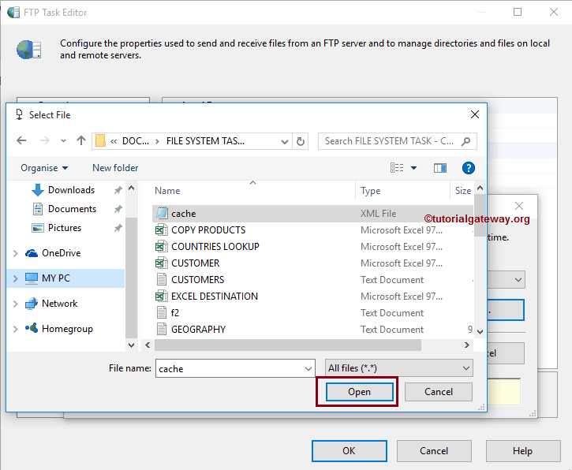Screen dimensions: 572x470
Task: Open the File name dropdown arrow
Action: pyautogui.click(x=308, y=368)
